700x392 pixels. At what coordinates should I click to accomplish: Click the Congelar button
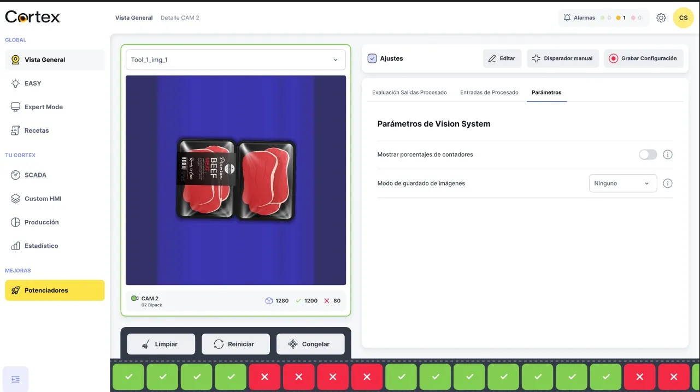click(x=310, y=344)
